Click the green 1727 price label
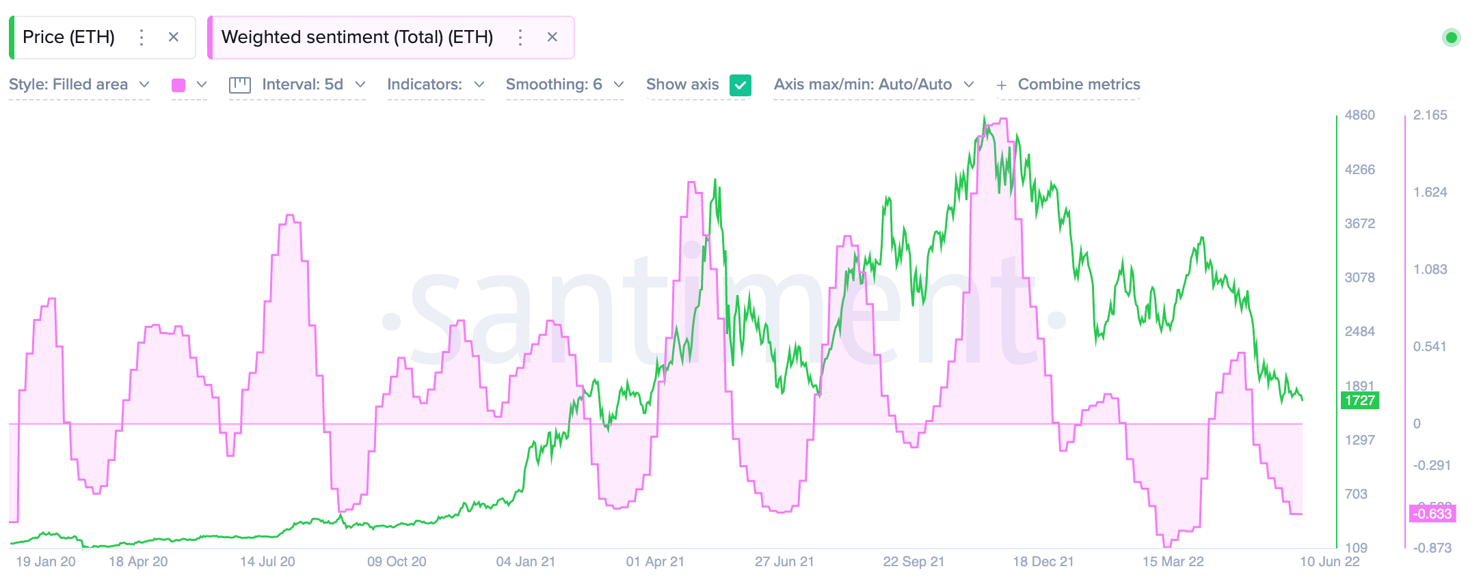The width and height of the screenshot is (1481, 586). (x=1359, y=401)
